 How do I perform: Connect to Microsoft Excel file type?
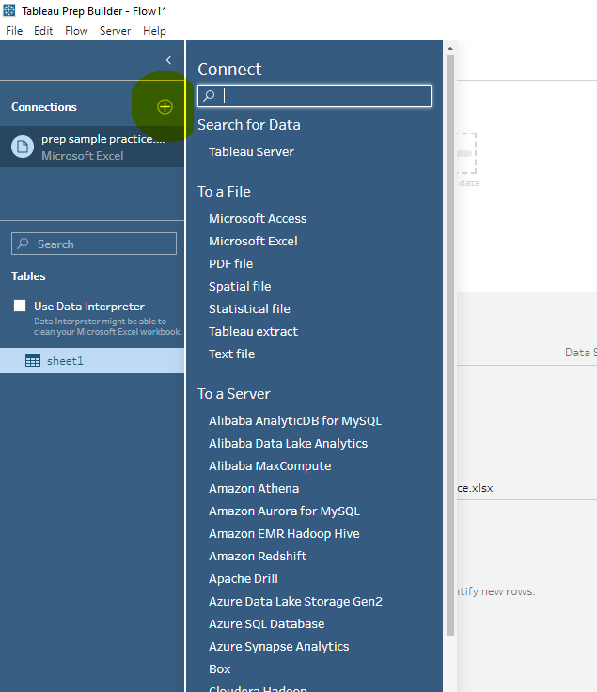253,241
